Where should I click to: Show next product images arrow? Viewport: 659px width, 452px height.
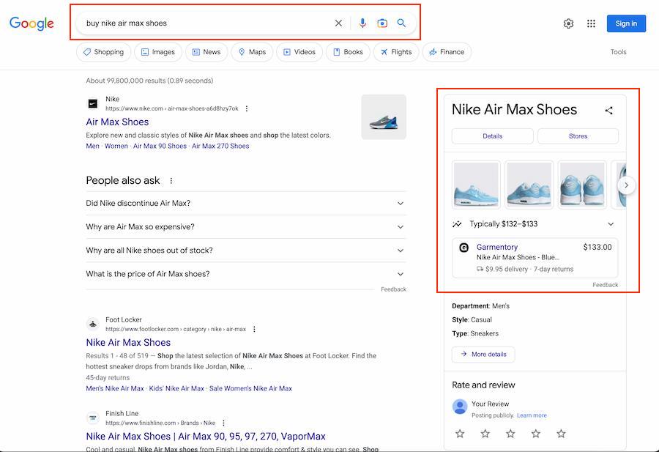(x=626, y=185)
